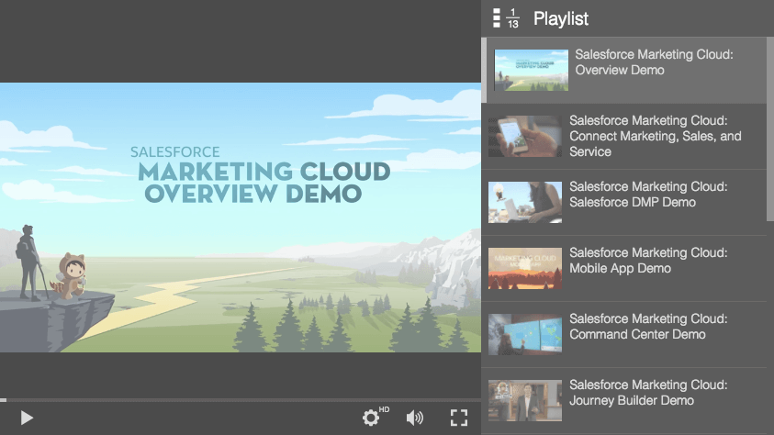This screenshot has width=774, height=435.
Task: Select Mobile App Demo thumbnail
Action: point(525,268)
